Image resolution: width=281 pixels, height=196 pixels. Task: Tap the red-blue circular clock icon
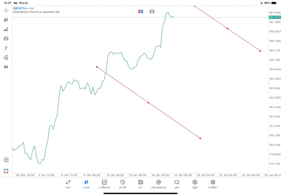(152, 11)
